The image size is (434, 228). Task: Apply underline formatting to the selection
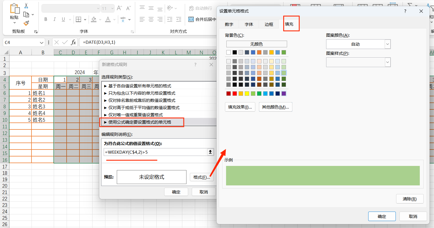pyautogui.click(x=63, y=19)
